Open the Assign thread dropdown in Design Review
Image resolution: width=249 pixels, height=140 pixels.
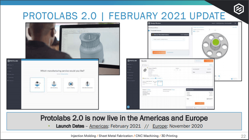[x=168, y=39]
